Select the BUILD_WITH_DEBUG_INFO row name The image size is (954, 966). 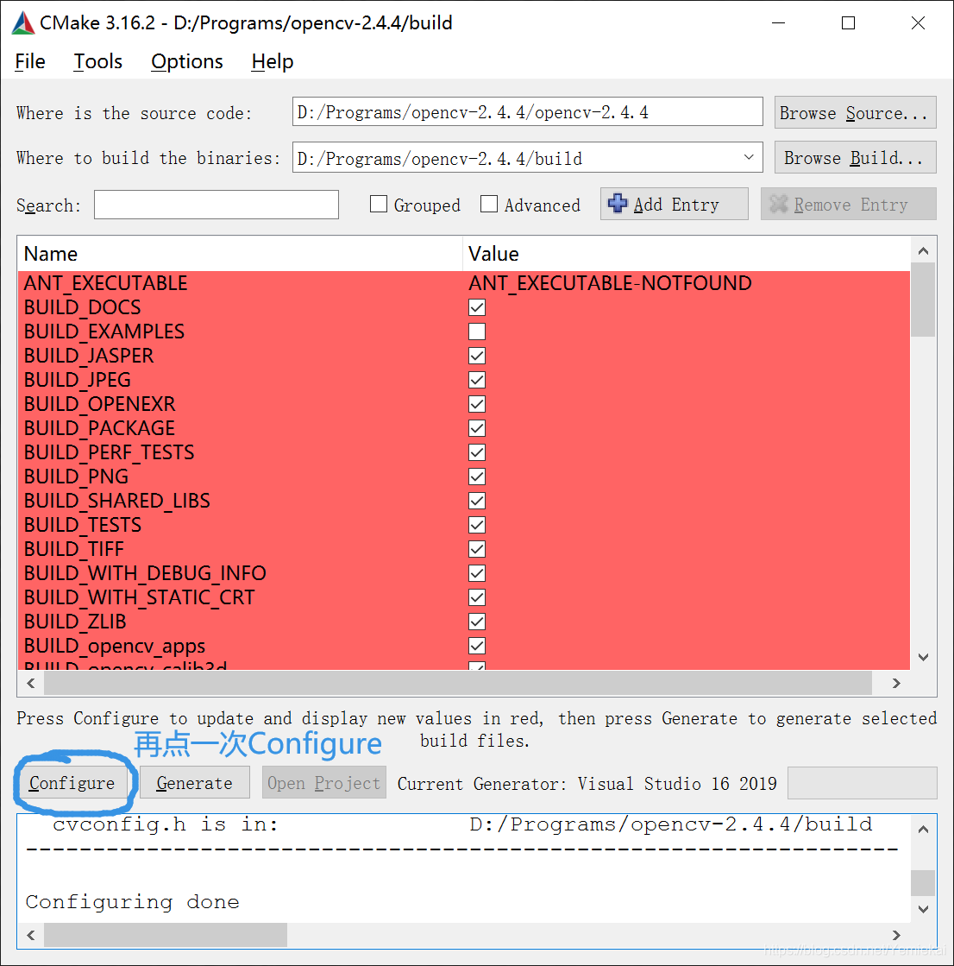(x=145, y=573)
